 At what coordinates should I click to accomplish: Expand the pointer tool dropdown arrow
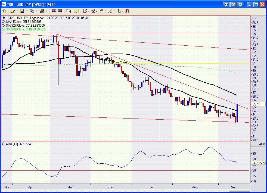coord(123,11)
